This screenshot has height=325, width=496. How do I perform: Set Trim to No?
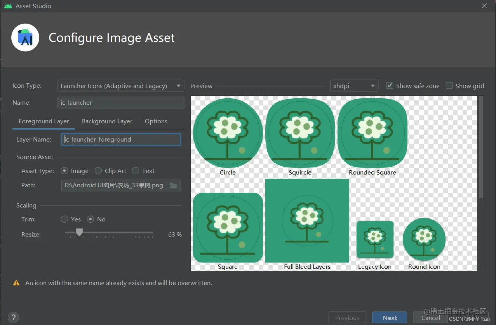pos(90,219)
